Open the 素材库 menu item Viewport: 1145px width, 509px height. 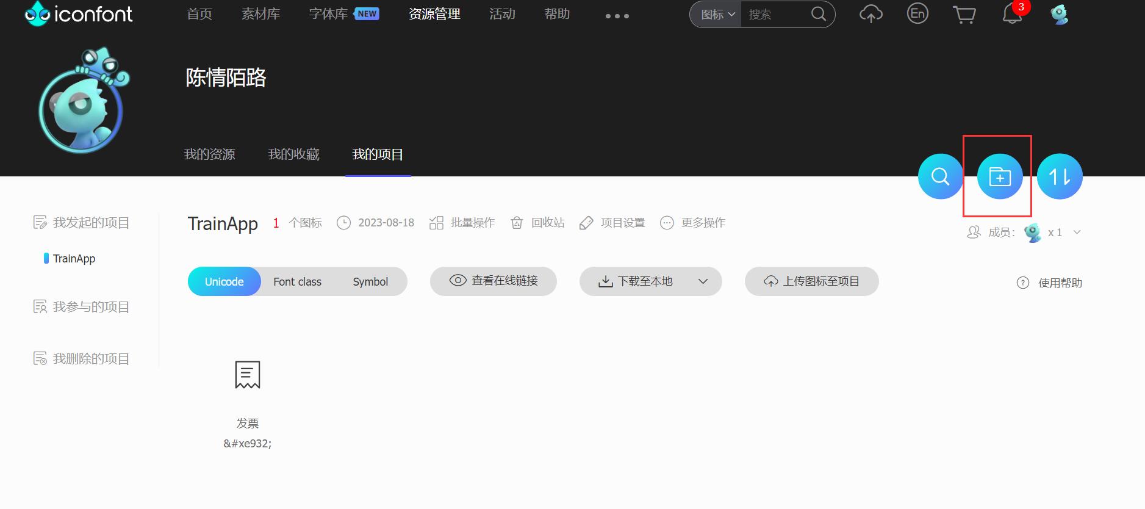pos(260,14)
